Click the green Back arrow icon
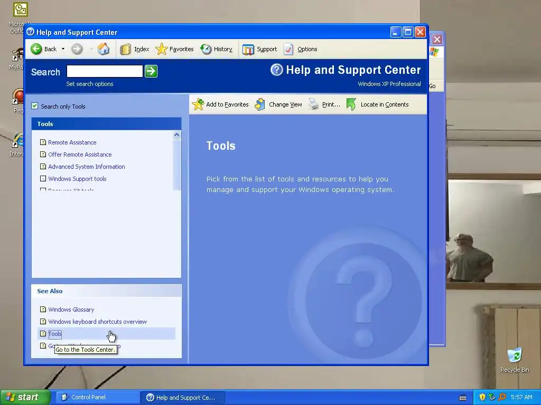541x405 pixels. pyautogui.click(x=36, y=49)
